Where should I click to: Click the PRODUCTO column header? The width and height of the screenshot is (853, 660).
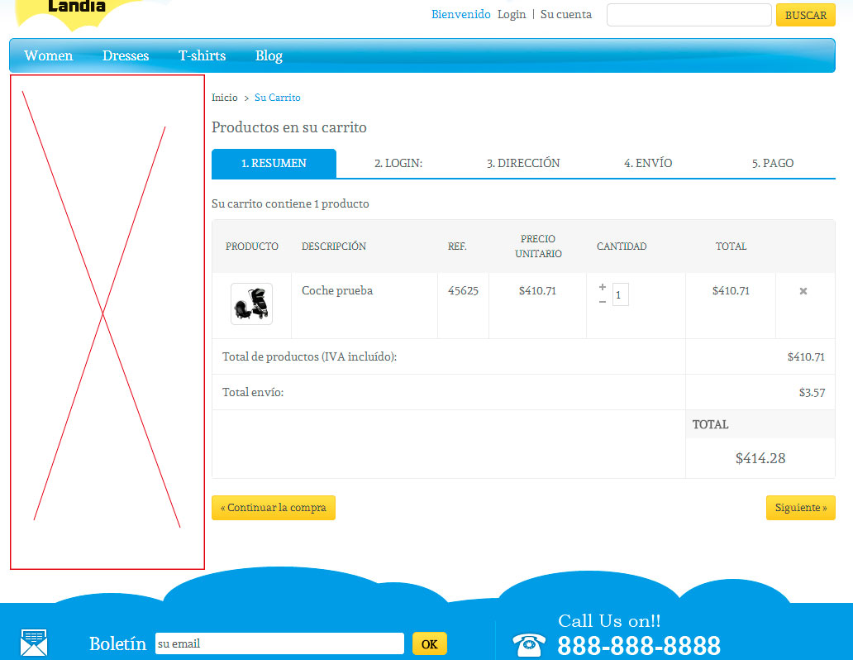point(252,246)
